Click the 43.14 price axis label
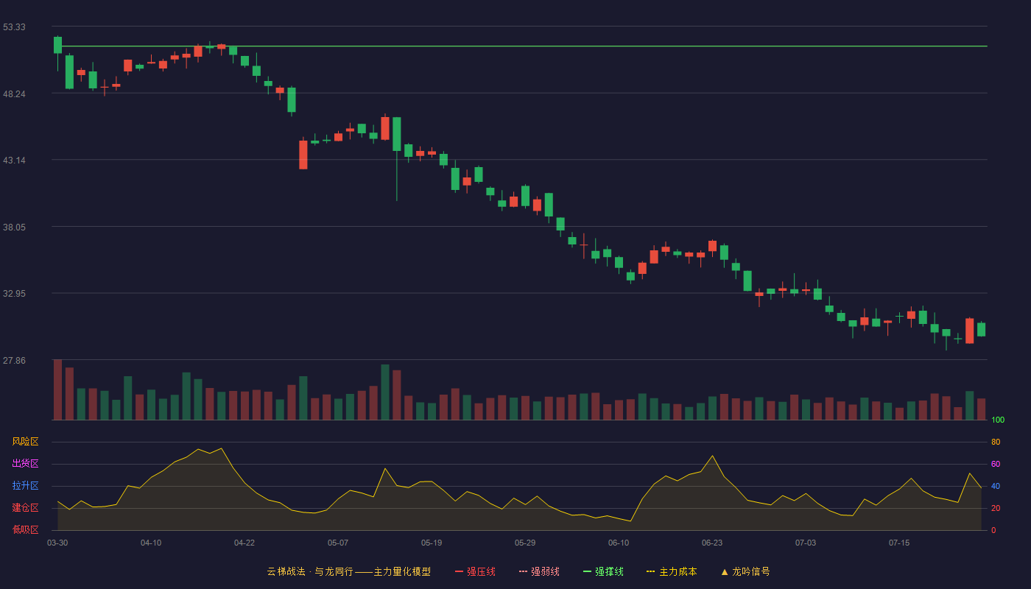 [x=14, y=160]
